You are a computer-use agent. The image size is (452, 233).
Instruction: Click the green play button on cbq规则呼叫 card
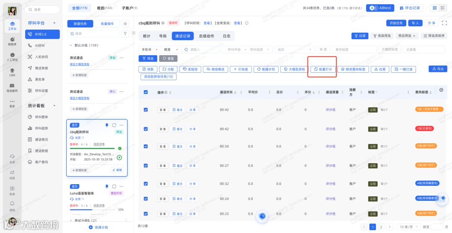coord(119,158)
